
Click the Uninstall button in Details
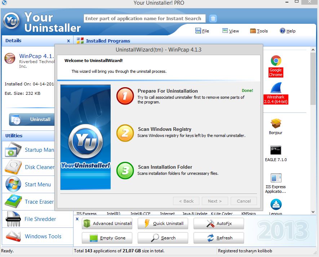click(x=32, y=119)
